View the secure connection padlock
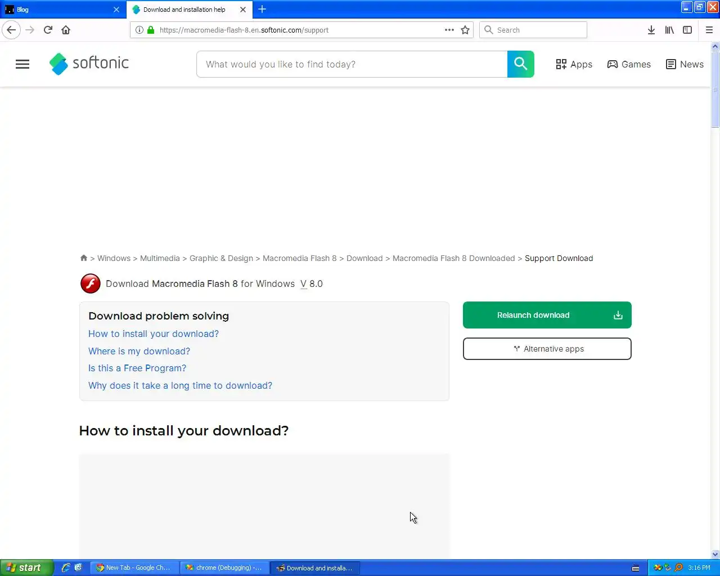The width and height of the screenshot is (720, 576). pos(151,30)
